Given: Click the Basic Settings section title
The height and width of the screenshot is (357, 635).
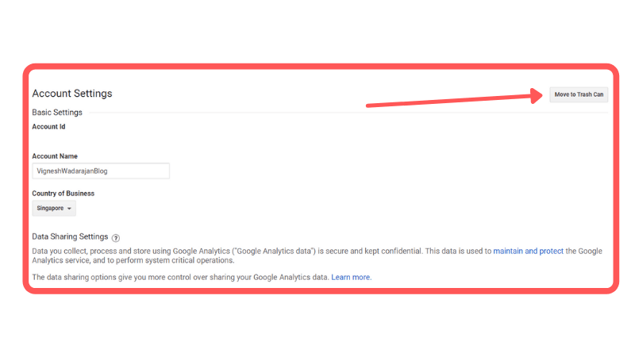Looking at the screenshot, I should (x=57, y=113).
